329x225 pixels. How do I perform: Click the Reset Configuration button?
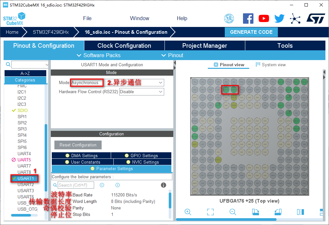tap(78, 145)
